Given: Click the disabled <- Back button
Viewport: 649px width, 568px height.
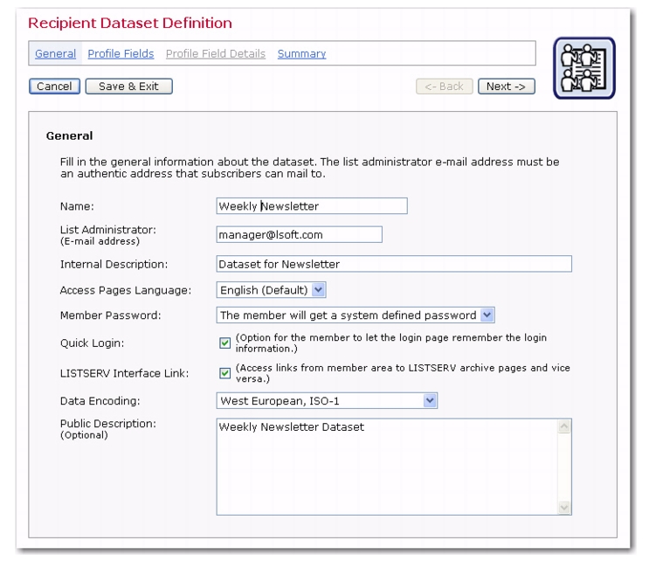Looking at the screenshot, I should pyautogui.click(x=445, y=87).
